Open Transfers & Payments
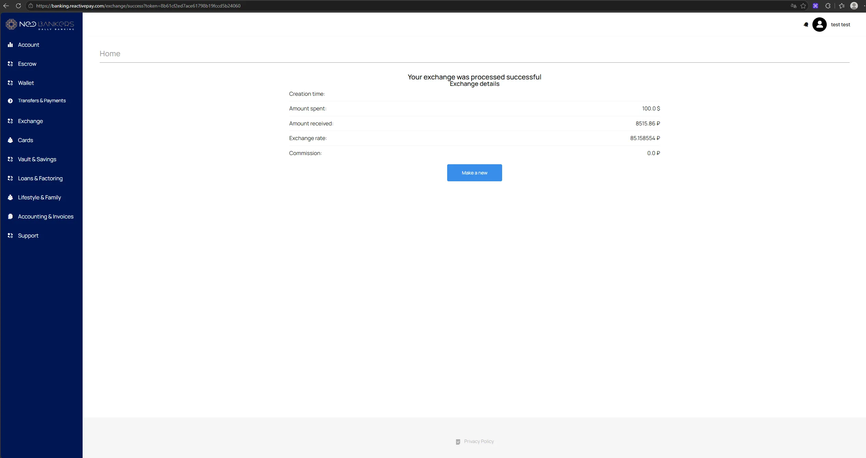This screenshot has height=458, width=866. coord(42,101)
